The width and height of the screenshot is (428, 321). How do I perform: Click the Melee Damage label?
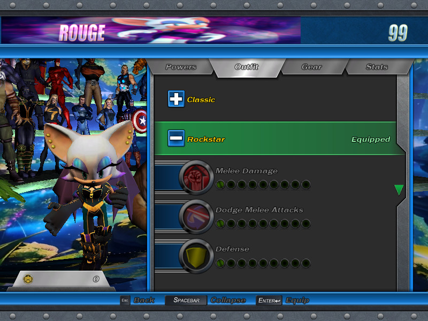[247, 171]
